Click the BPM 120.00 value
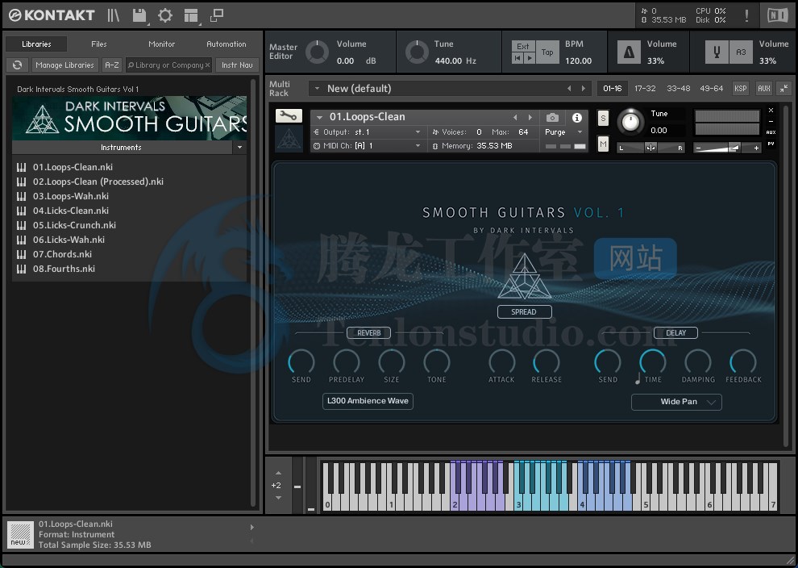This screenshot has height=568, width=798. [578, 61]
